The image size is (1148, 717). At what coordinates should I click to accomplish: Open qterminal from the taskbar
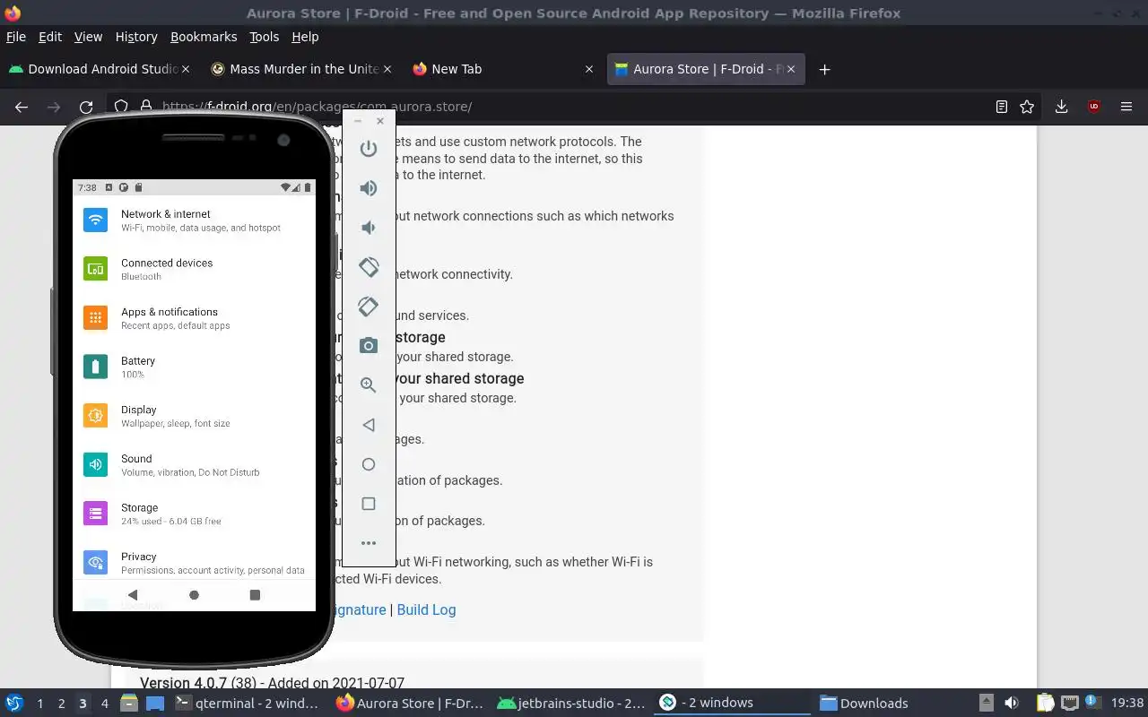click(248, 704)
